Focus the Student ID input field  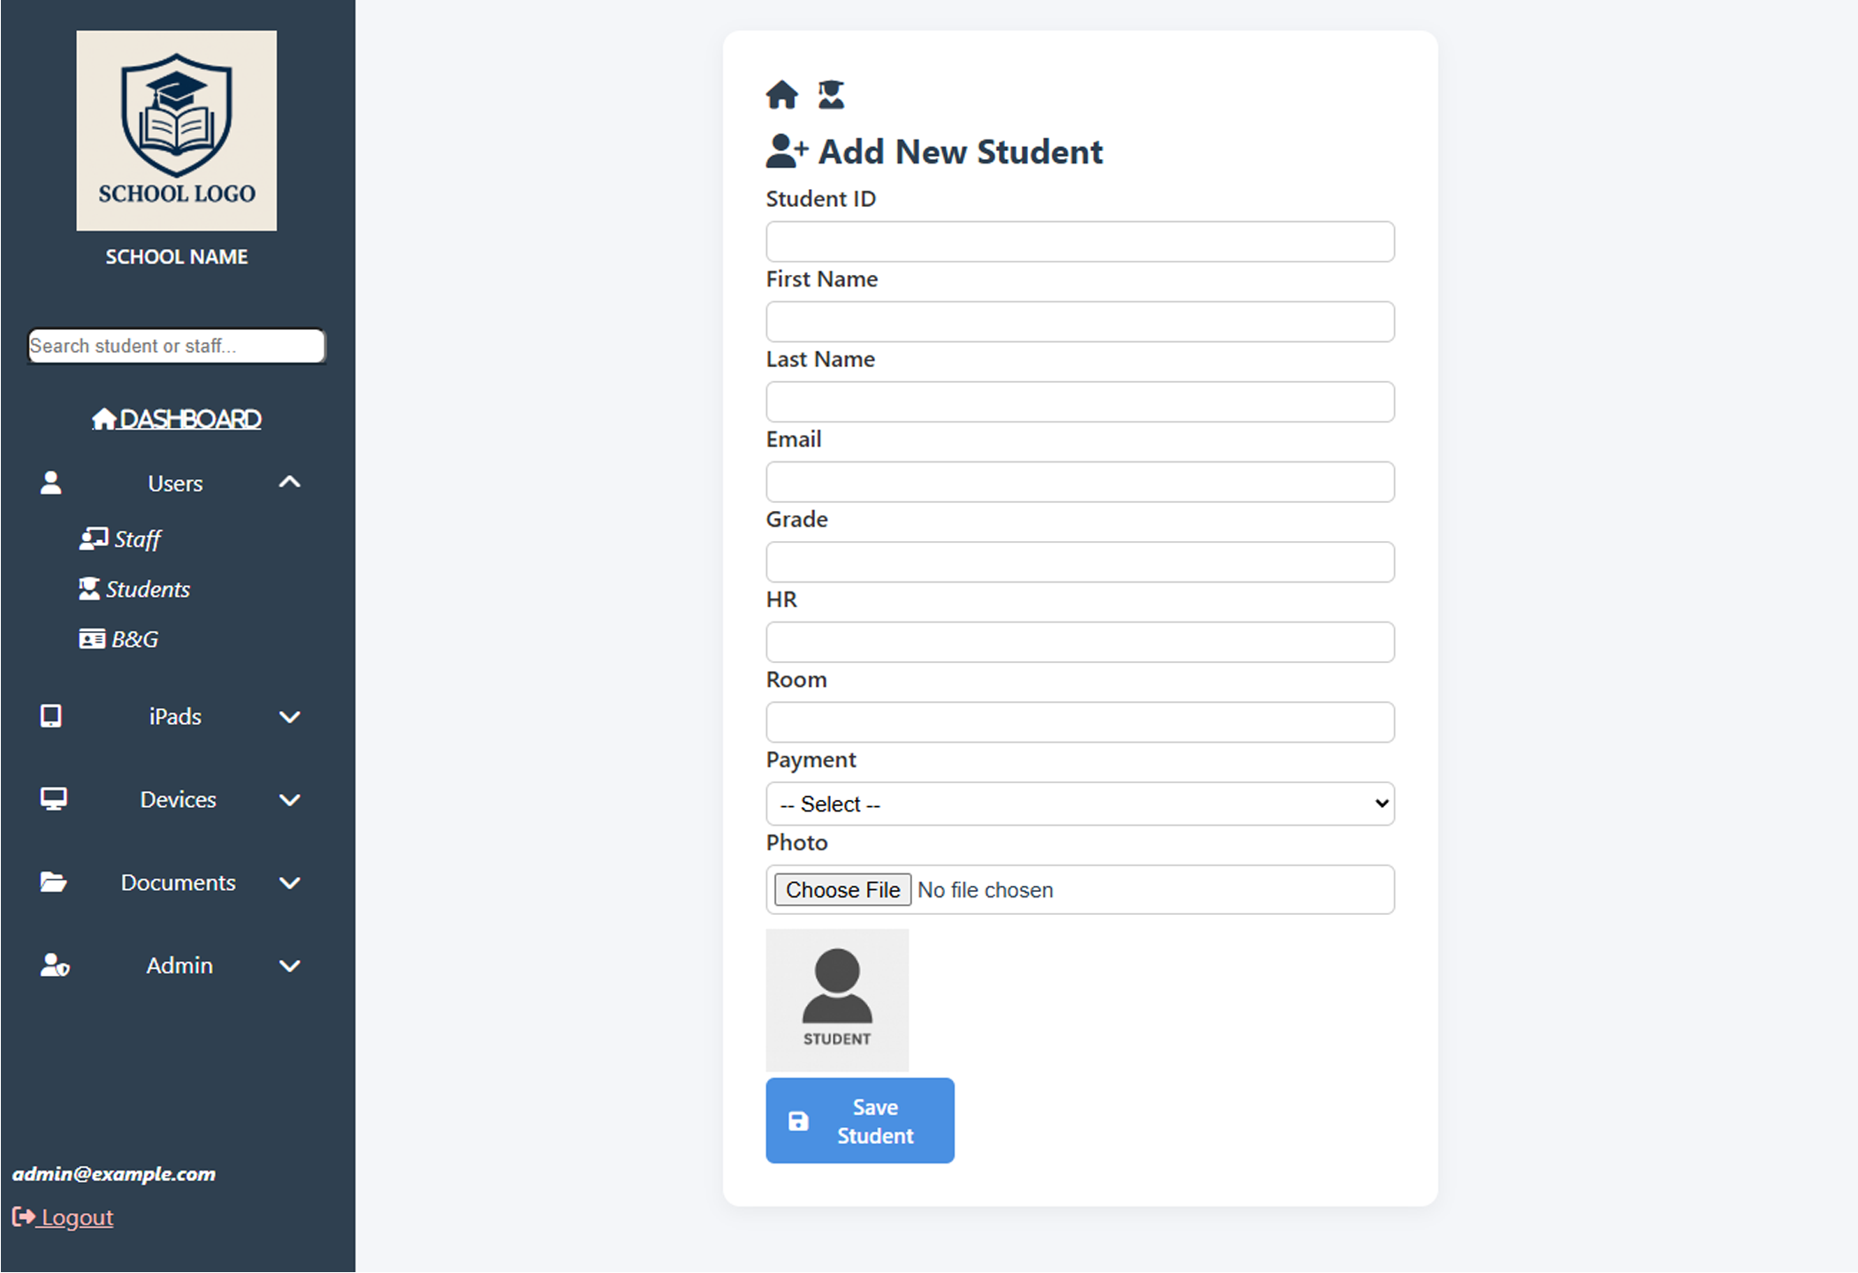click(1079, 241)
